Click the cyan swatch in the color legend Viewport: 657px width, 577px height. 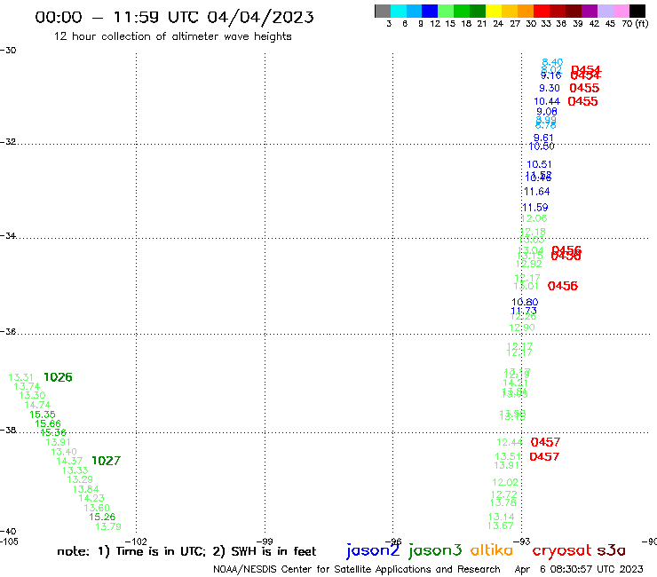398,11
